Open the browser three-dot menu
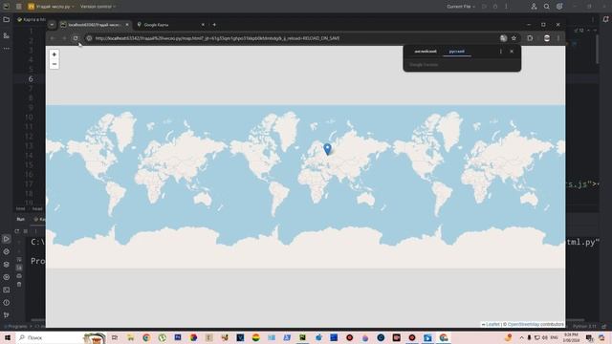The image size is (612, 344). pyautogui.click(x=558, y=38)
